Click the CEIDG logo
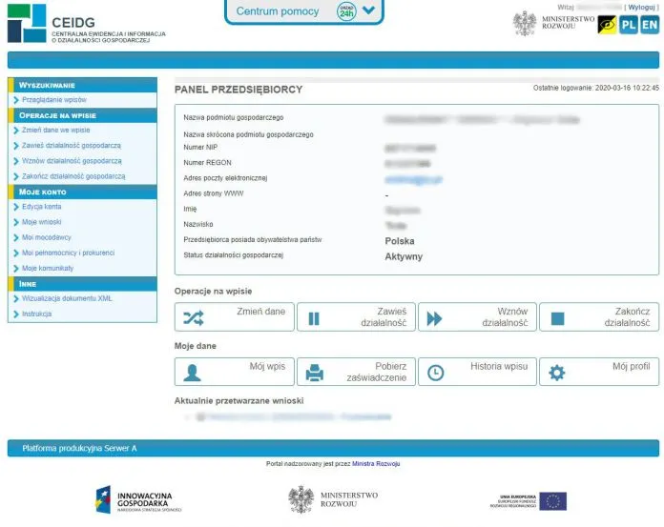 [87, 23]
